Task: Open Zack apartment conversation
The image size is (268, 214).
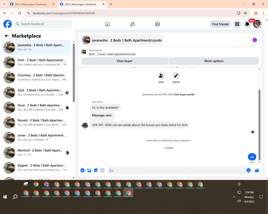Action: (36, 93)
